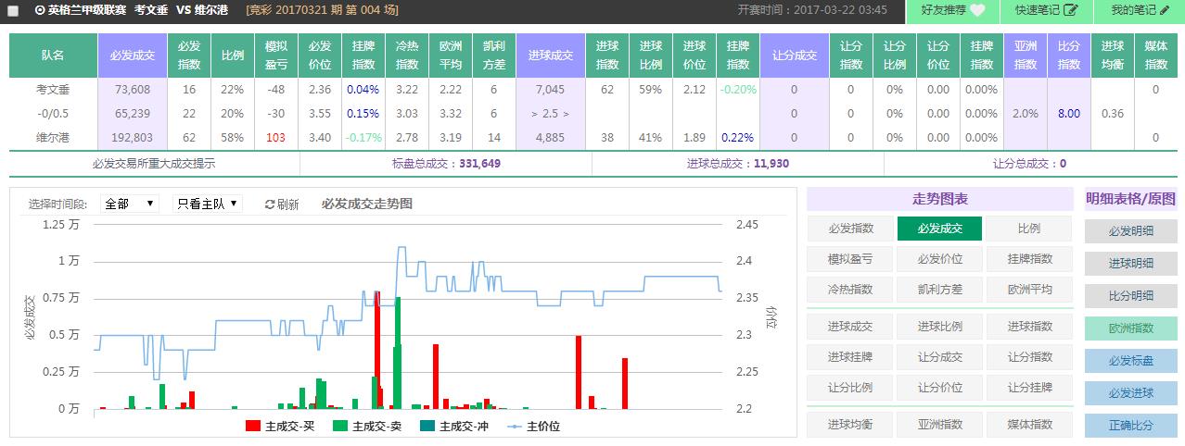Open the 进球明细 detail table
1185x446 pixels.
[x=1131, y=264]
